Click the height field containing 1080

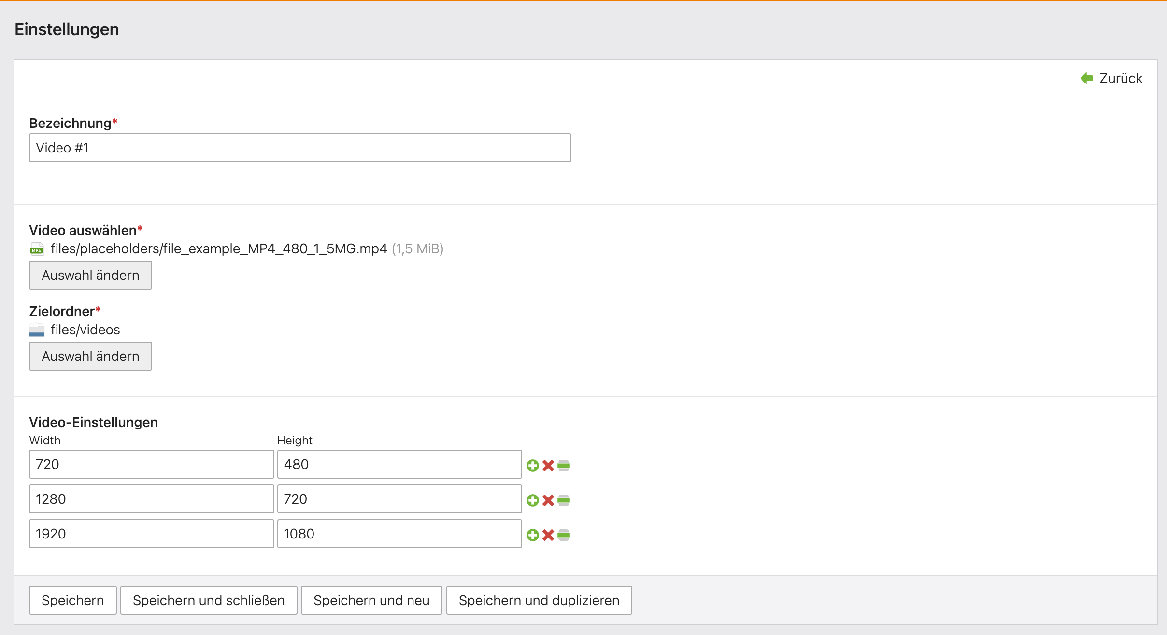click(399, 534)
